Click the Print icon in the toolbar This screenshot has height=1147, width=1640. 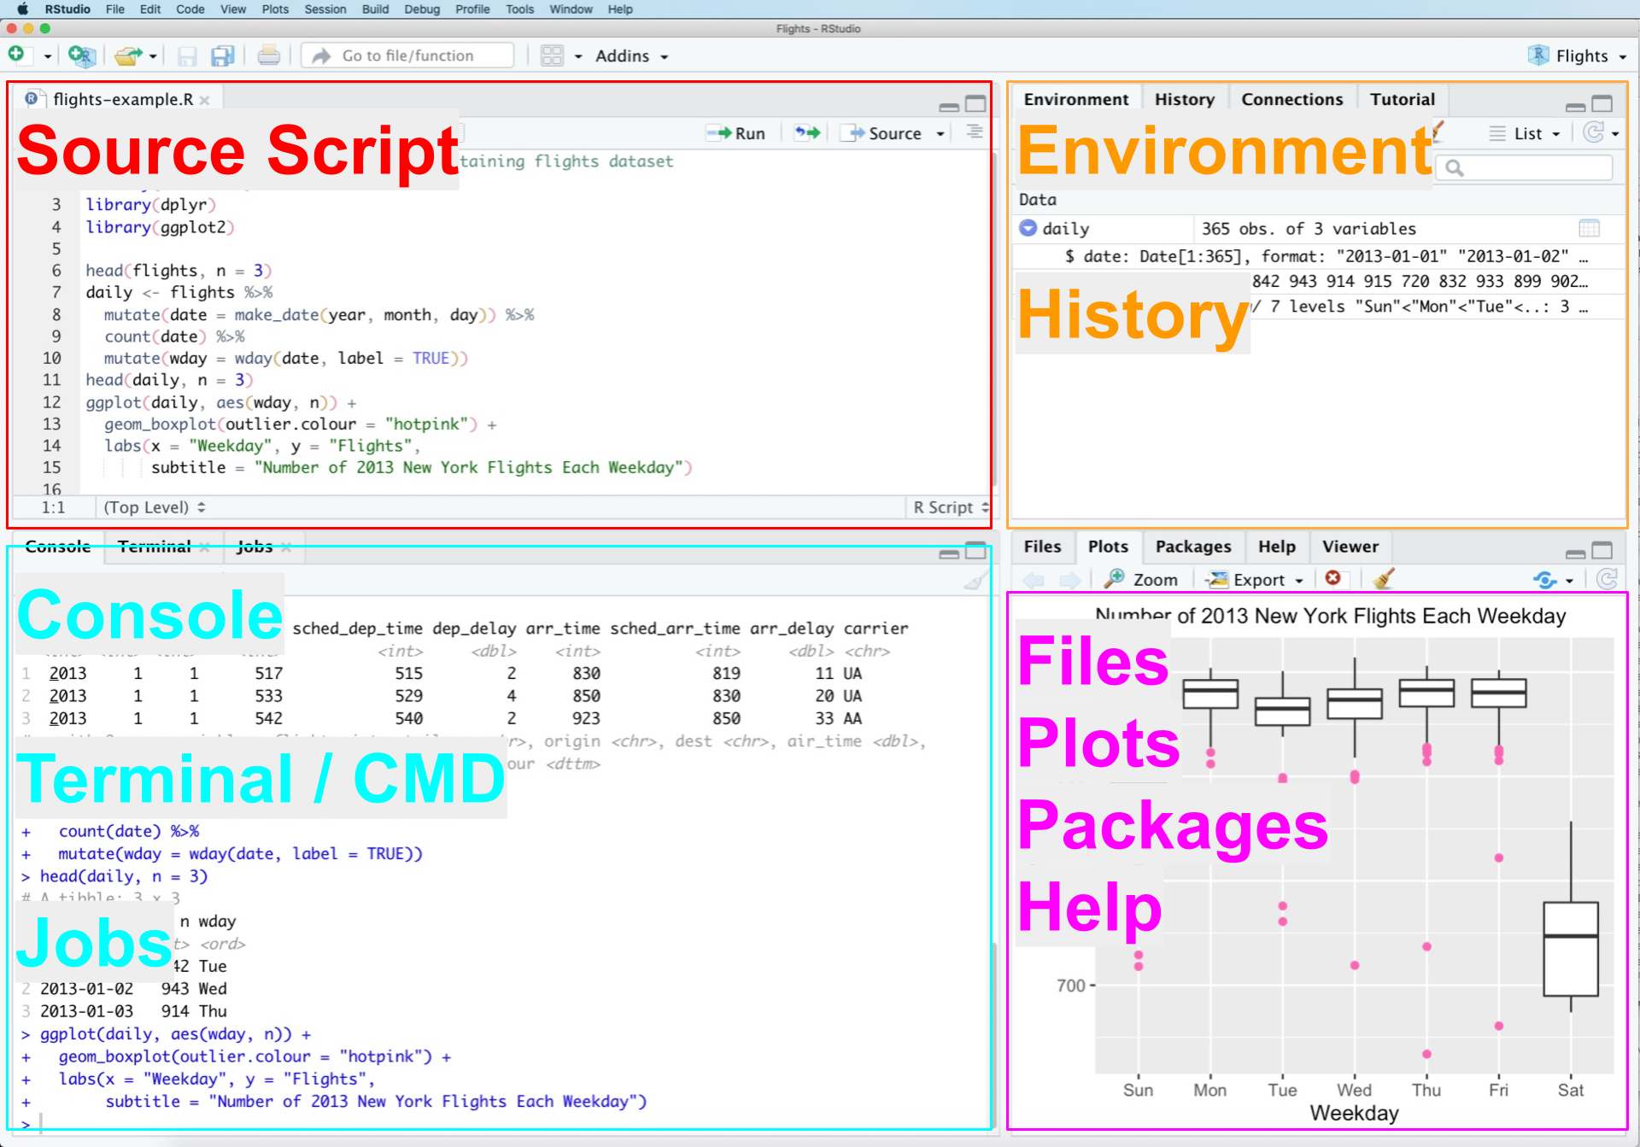tap(268, 56)
